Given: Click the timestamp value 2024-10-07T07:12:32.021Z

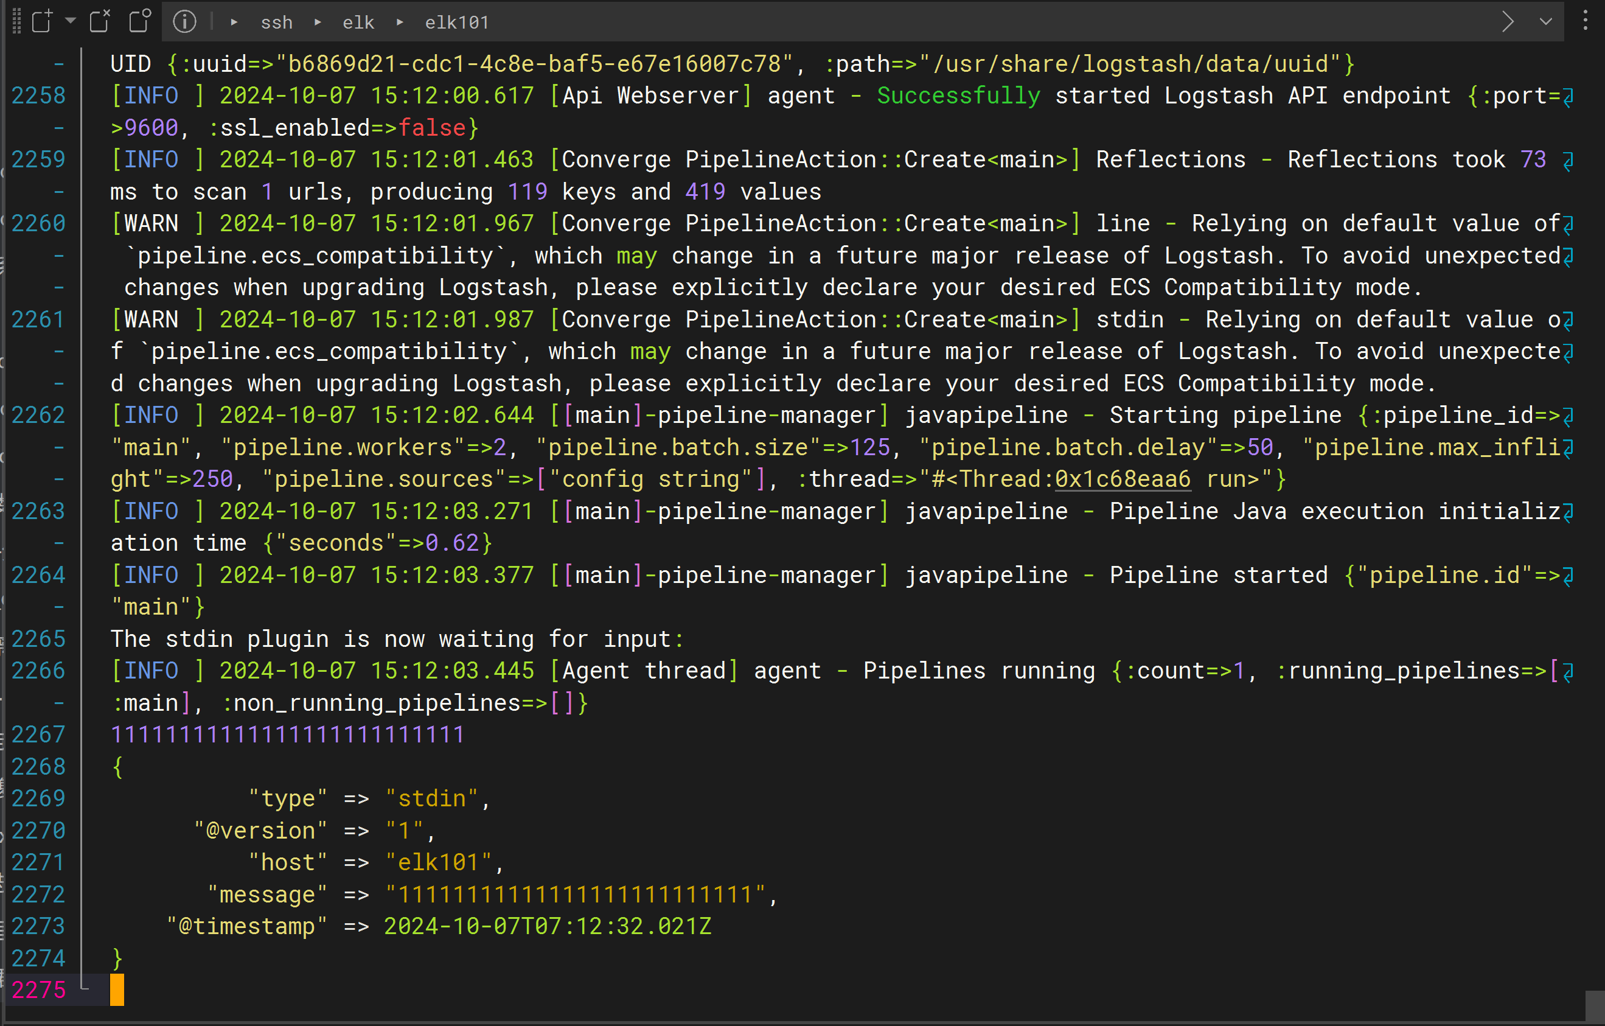Looking at the screenshot, I should [548, 926].
